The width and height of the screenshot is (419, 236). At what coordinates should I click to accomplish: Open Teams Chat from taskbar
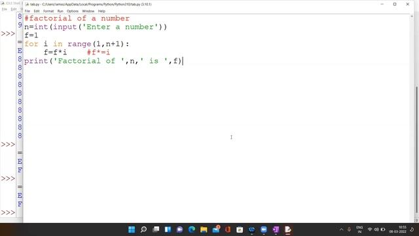click(180, 229)
